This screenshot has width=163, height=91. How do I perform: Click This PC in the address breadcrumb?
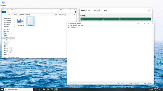click(x=16, y=15)
